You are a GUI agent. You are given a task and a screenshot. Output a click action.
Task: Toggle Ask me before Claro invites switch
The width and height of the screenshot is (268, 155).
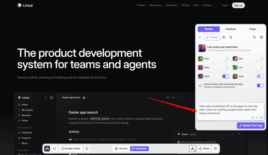click(260, 86)
